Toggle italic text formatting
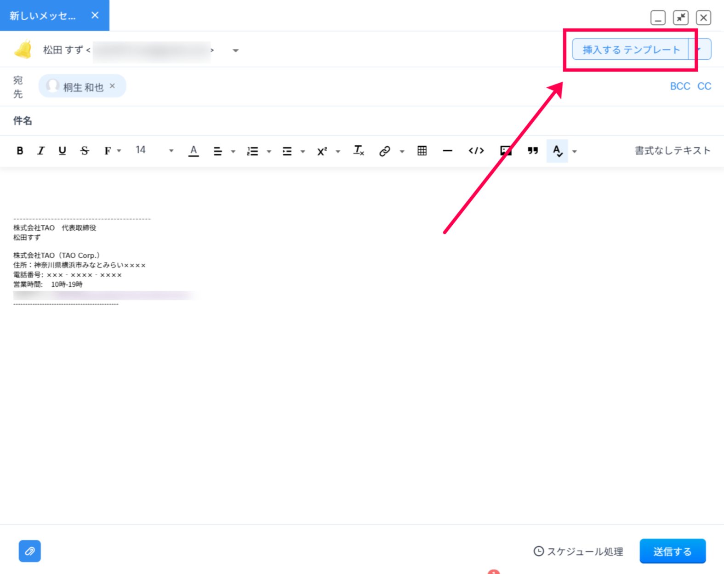The image size is (724, 574). (41, 151)
